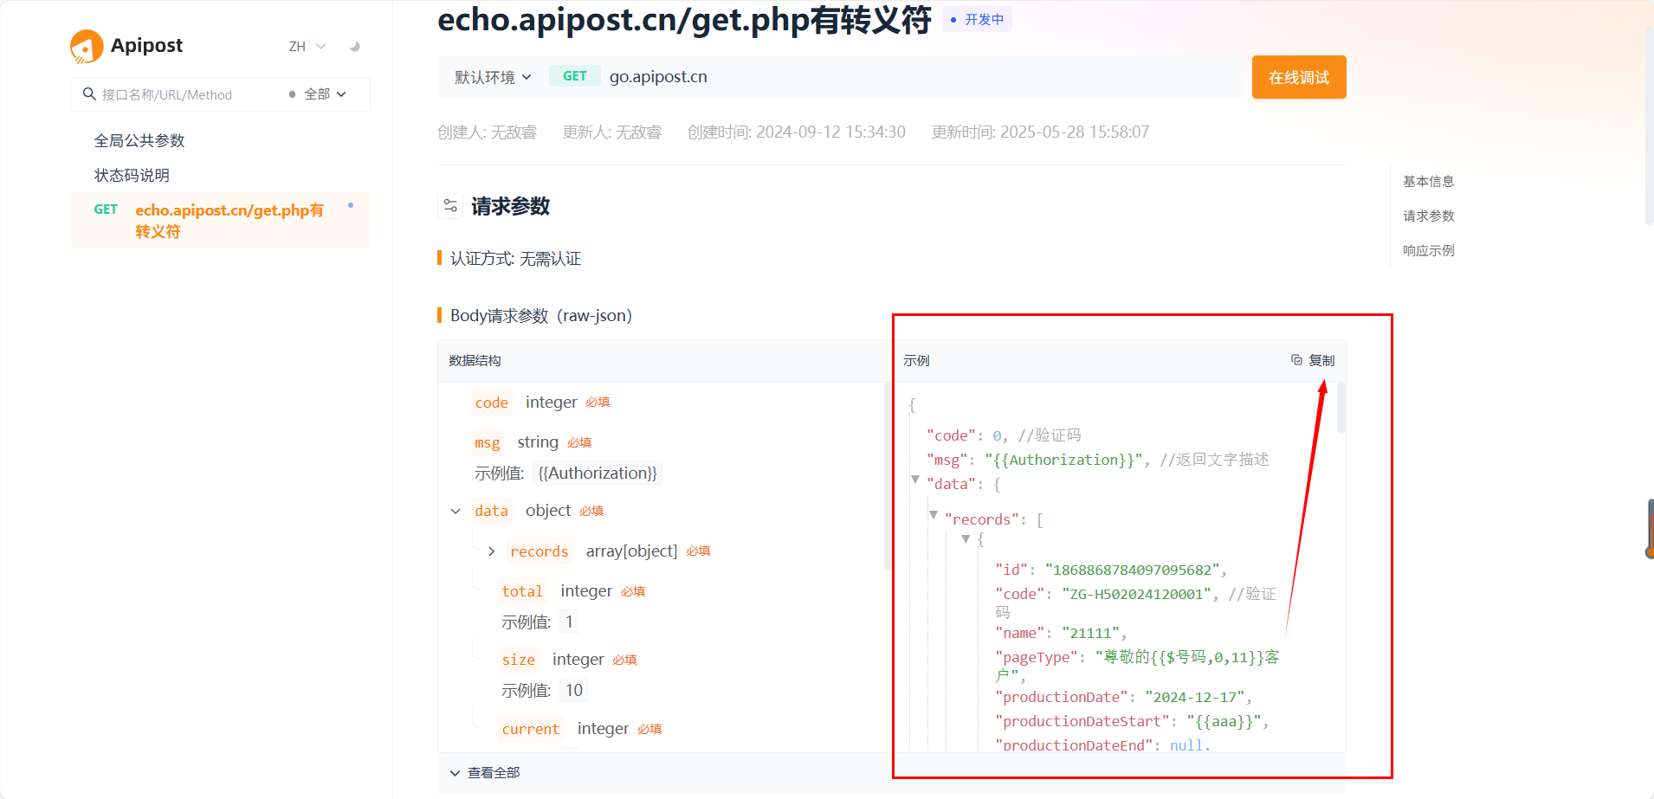Click the 在线调试 button

(x=1299, y=77)
